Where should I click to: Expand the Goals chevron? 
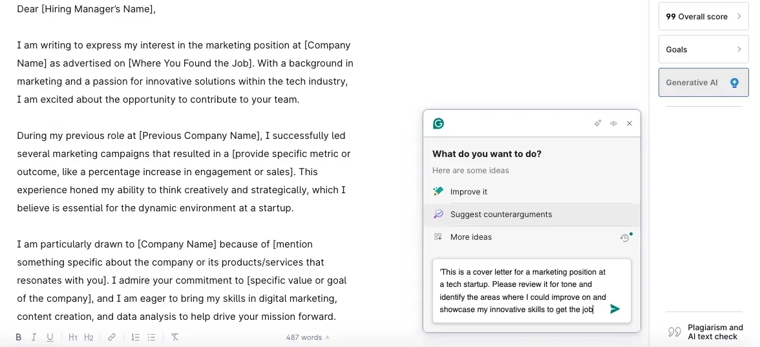[x=739, y=49]
